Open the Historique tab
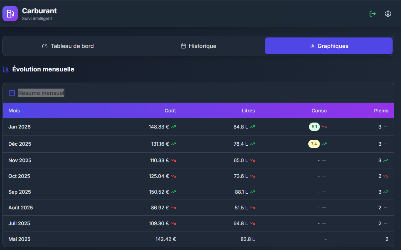The height and width of the screenshot is (250, 401). pos(198,46)
